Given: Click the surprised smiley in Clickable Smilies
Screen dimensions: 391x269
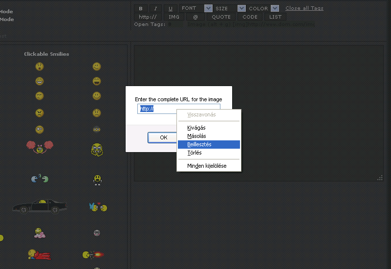Looking at the screenshot, I should [x=40, y=67].
